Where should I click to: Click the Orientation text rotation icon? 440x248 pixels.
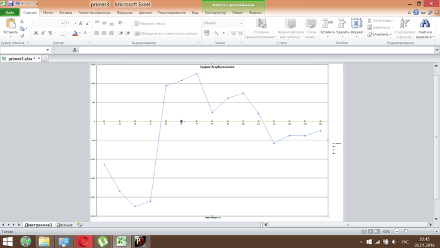(x=121, y=23)
